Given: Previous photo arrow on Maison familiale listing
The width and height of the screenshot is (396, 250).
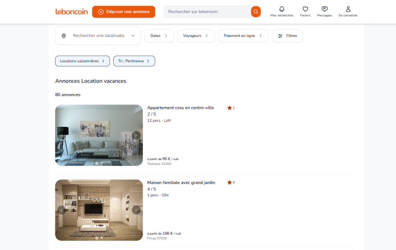Looking at the screenshot, I should (61, 210).
